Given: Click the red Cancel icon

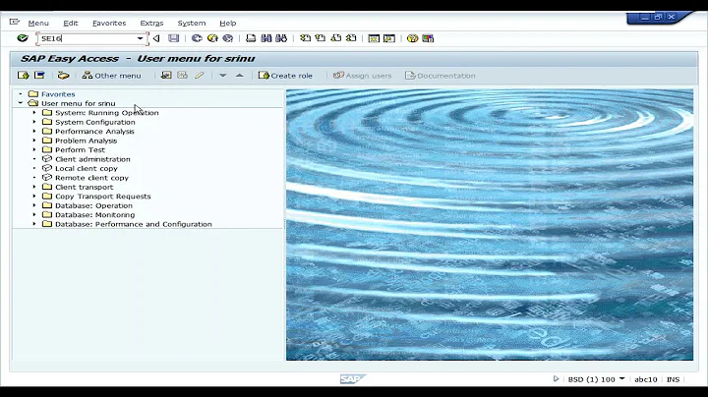Looking at the screenshot, I should 228,38.
